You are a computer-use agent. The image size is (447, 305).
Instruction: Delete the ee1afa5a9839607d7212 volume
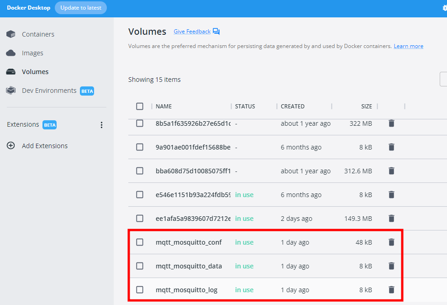tap(391, 219)
